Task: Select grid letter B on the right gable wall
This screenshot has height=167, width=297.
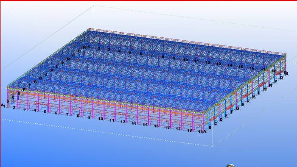Action: pos(210,128)
